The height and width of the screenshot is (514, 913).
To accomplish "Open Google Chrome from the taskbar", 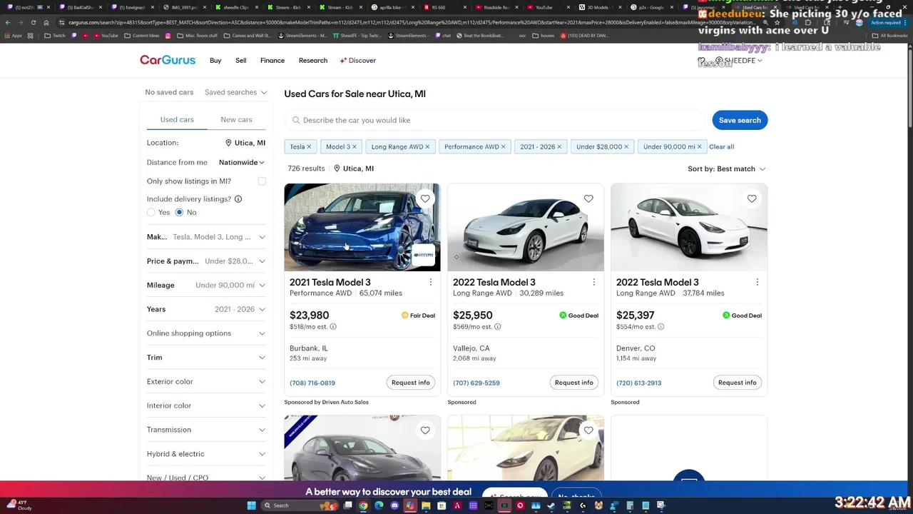I will tap(363, 505).
